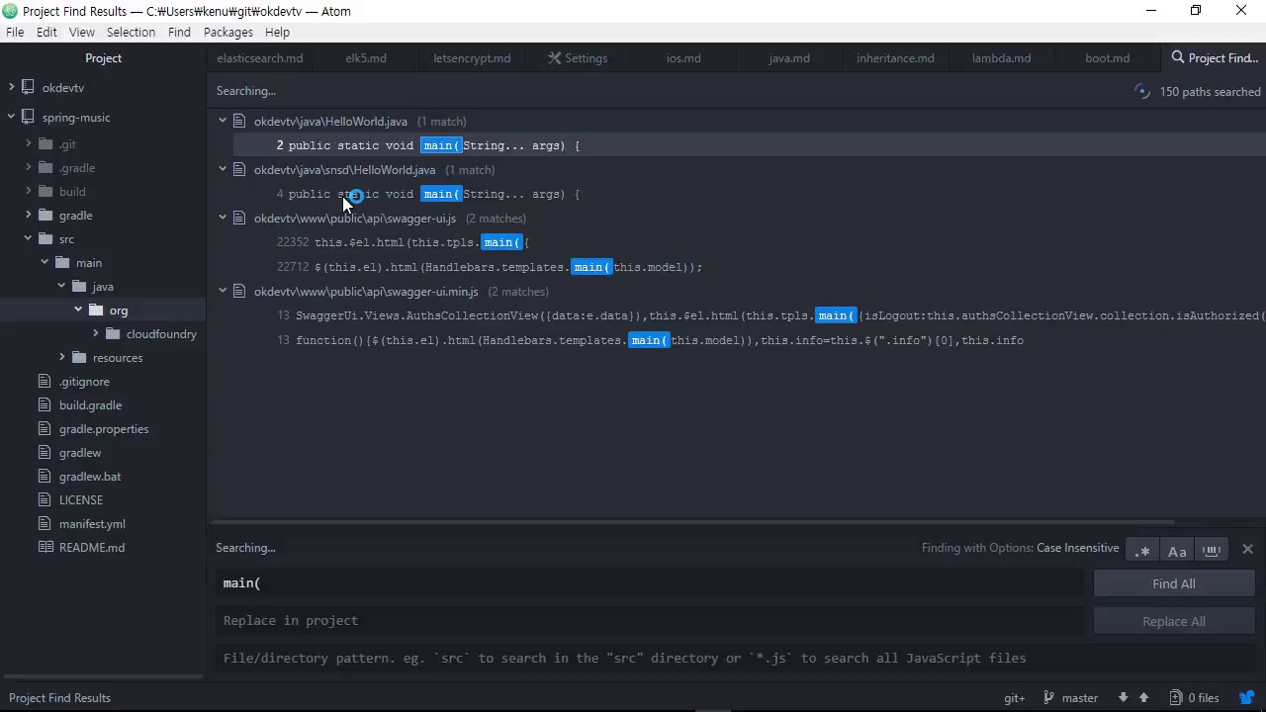Switch to the inheritance.md tab
Image resolution: width=1266 pixels, height=712 pixels.
[895, 58]
